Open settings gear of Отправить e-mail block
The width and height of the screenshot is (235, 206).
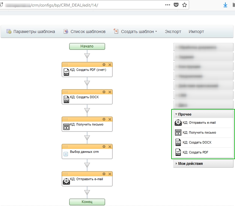[x=104, y=174]
